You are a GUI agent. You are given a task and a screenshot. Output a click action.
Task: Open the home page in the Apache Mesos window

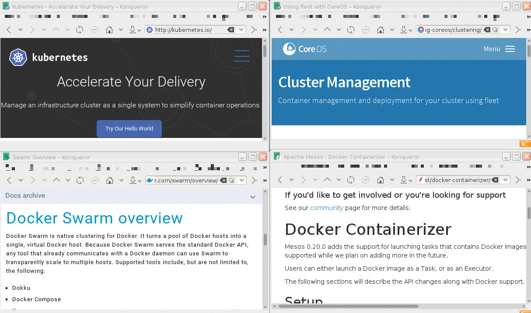coord(380,179)
